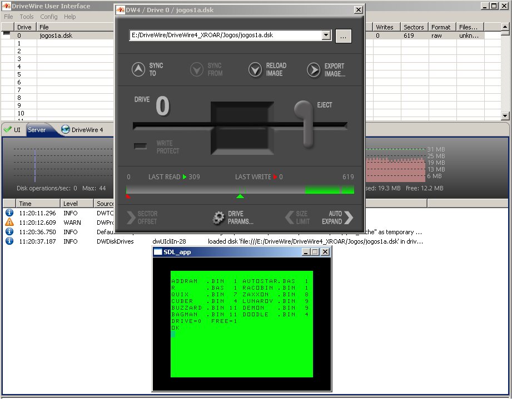Screen dimensions: 512x399
Task: Click the Level column header in log
Action: point(77,204)
